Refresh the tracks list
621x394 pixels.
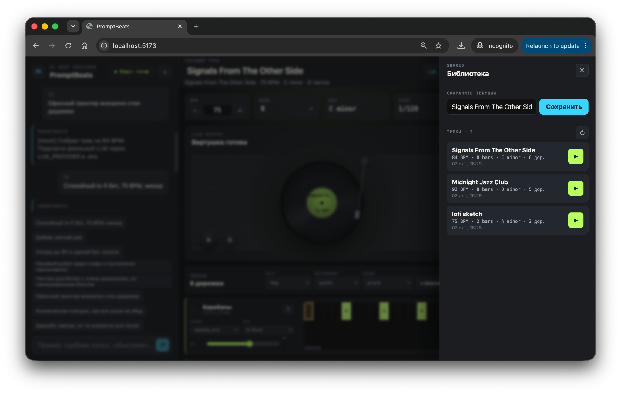582,132
